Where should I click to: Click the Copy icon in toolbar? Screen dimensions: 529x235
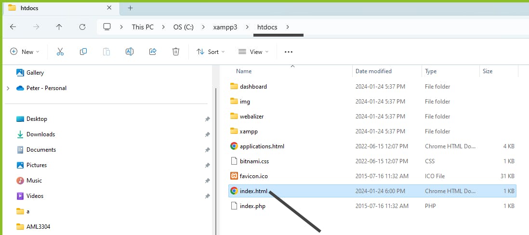coord(83,52)
